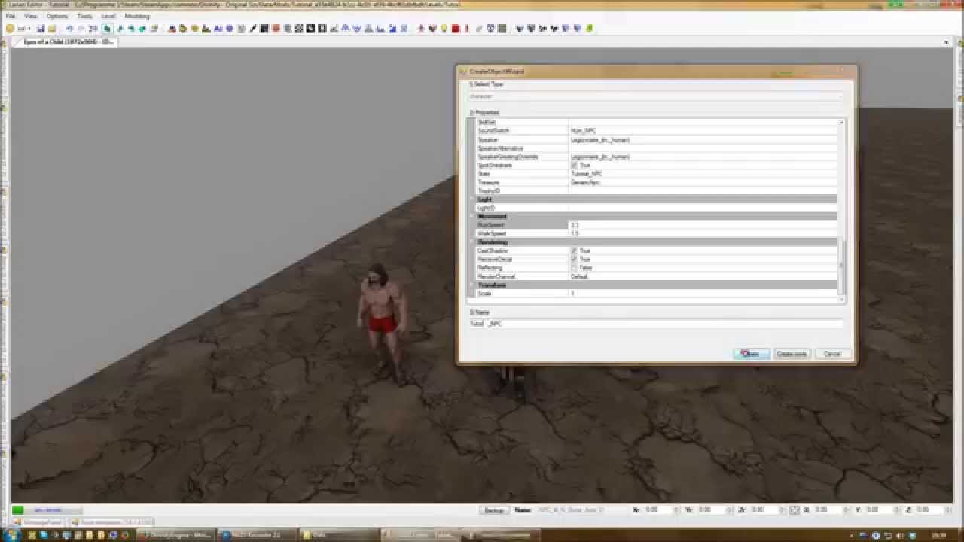Click the Scale value field
Screen dimensions: 964x542
tap(703, 294)
